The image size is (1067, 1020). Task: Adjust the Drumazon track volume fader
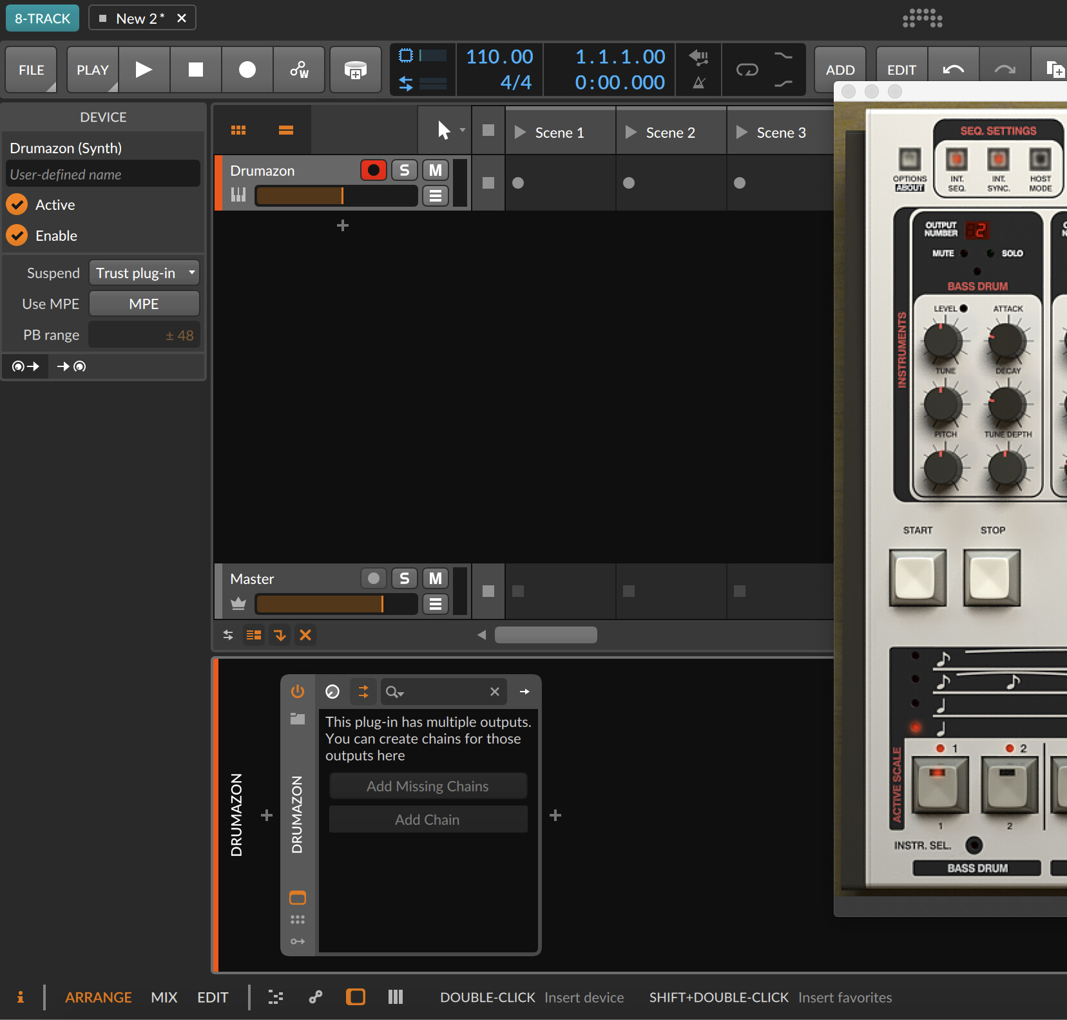336,196
